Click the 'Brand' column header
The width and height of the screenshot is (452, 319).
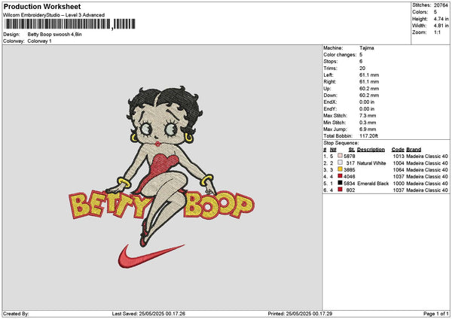click(x=414, y=150)
